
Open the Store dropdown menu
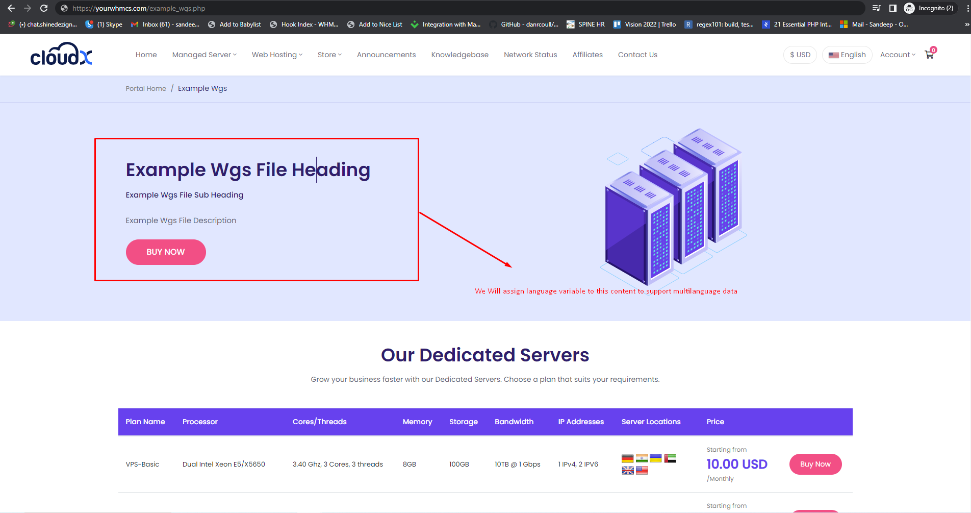pyautogui.click(x=329, y=55)
